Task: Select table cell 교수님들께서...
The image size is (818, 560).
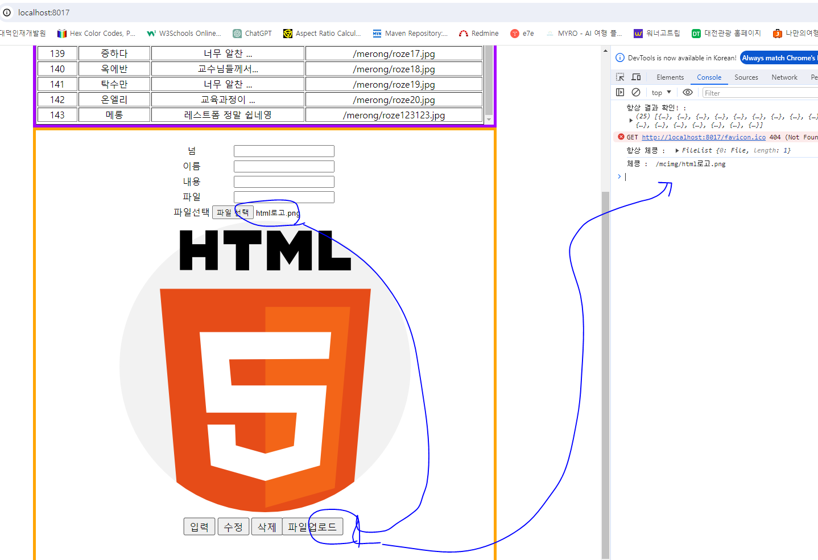Action: coord(228,69)
